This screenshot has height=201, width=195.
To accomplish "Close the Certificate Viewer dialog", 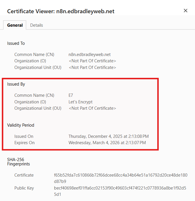I will [186, 11].
